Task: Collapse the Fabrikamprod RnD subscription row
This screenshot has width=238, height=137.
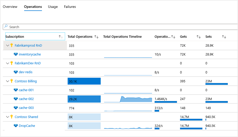Action: pos(8,45)
